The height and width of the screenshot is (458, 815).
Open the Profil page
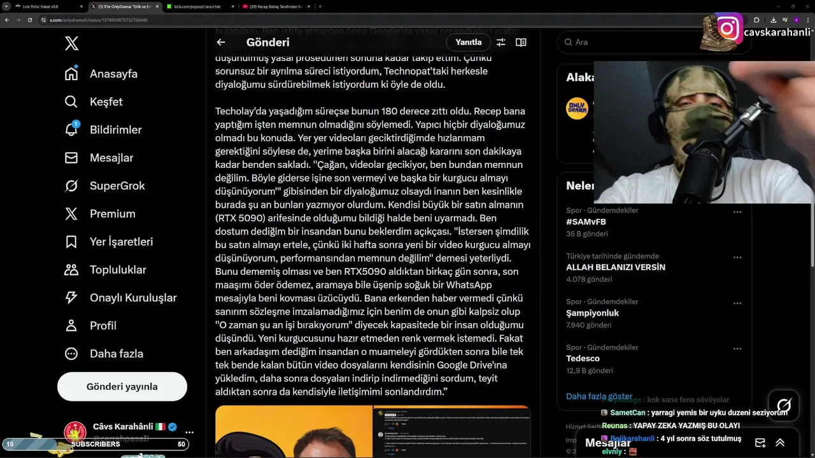[x=90, y=326]
